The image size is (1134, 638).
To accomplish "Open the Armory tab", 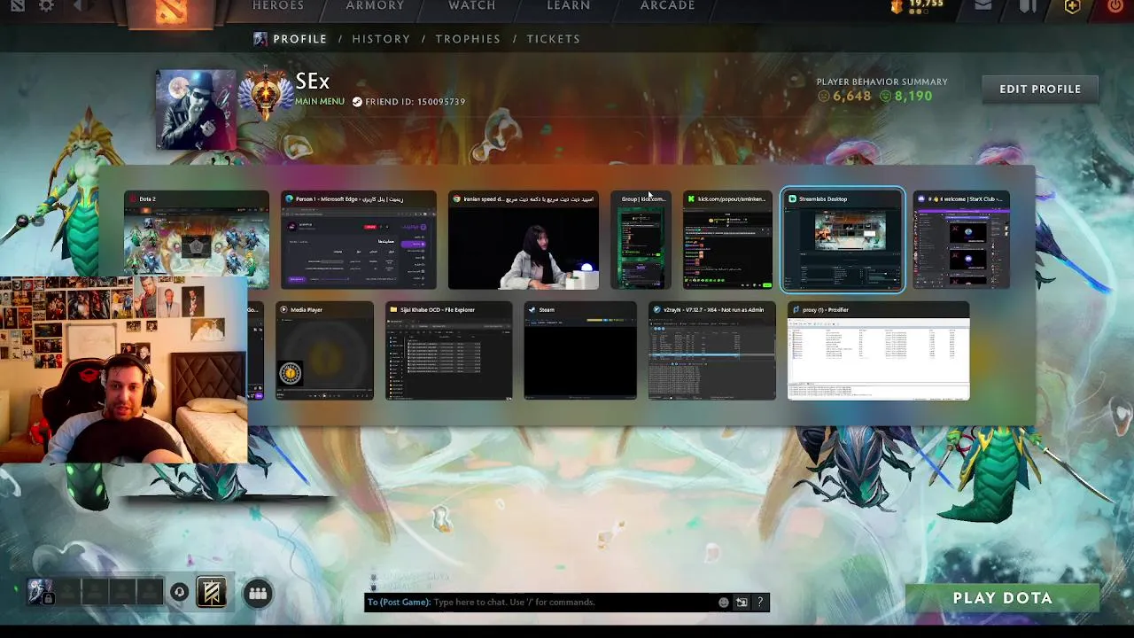I will pos(375,6).
